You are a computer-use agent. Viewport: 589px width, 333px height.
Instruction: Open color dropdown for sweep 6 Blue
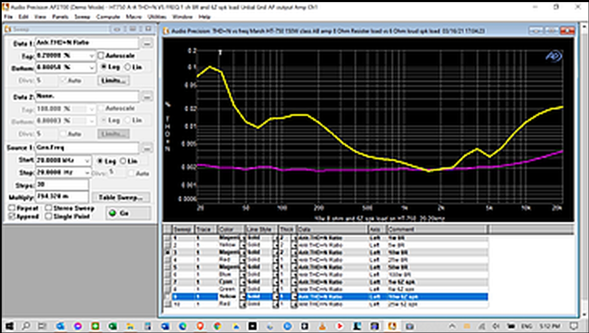243,274
